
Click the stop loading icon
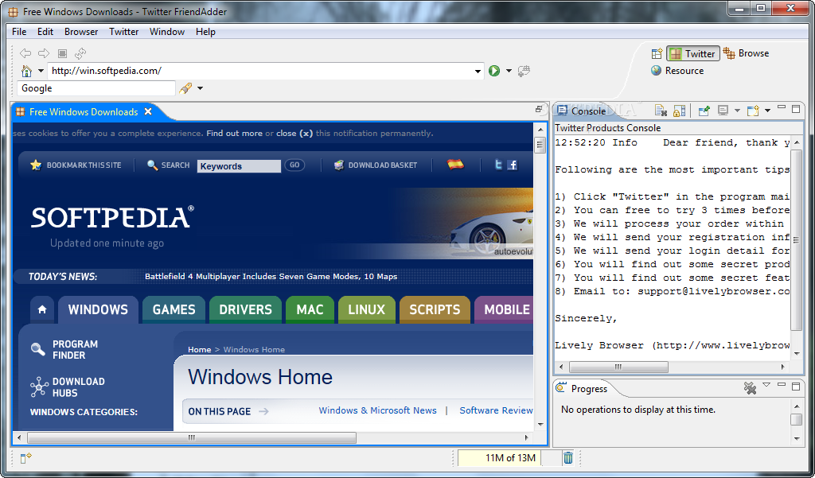tap(62, 53)
